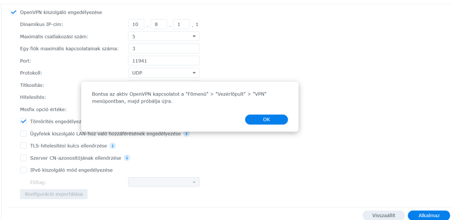Viewport: 451px width, 220px height.
Task: Click first octet field of Dinamikus IP-cím
Action: tap(136, 24)
